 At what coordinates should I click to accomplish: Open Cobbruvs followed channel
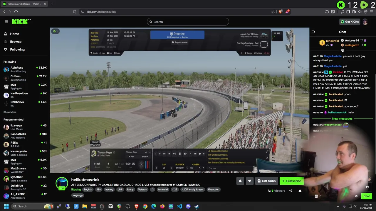coord(25,104)
